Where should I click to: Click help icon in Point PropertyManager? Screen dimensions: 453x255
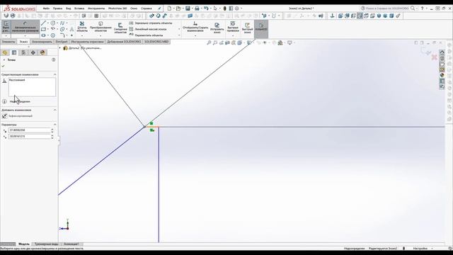[x=54, y=59]
